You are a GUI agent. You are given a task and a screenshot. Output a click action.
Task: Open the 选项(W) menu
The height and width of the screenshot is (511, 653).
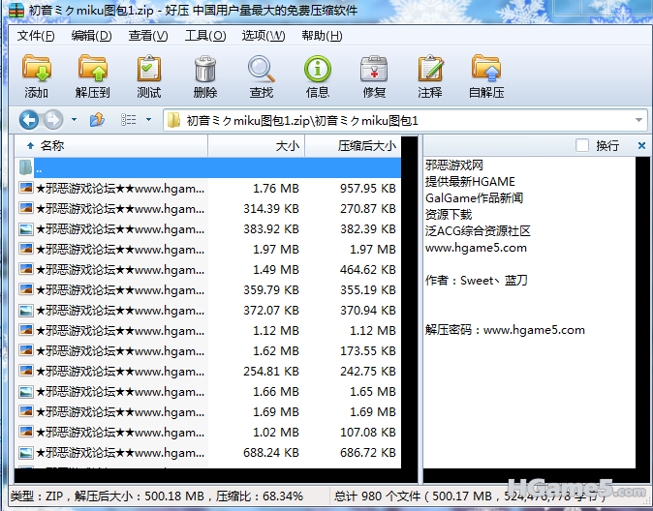coord(264,36)
